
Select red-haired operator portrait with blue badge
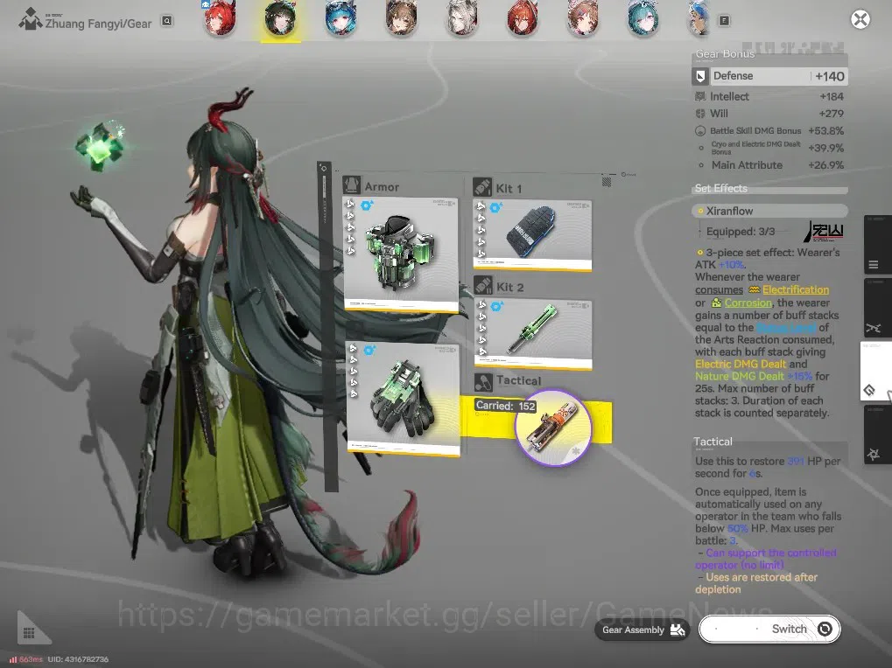[221, 18]
